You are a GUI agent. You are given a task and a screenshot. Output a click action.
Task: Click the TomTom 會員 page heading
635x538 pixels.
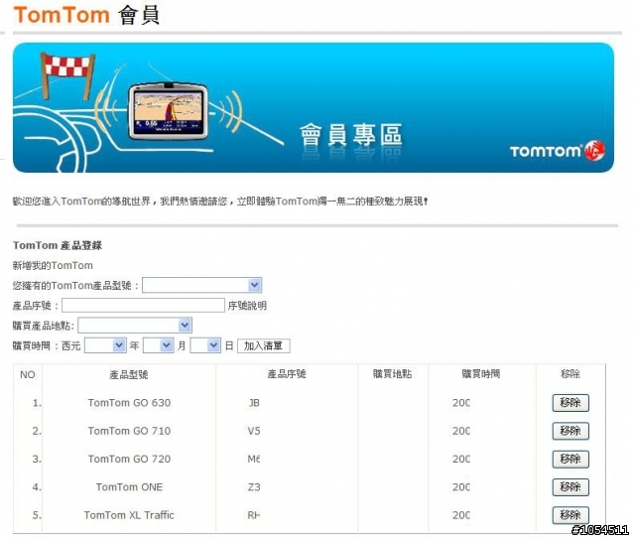(x=86, y=15)
